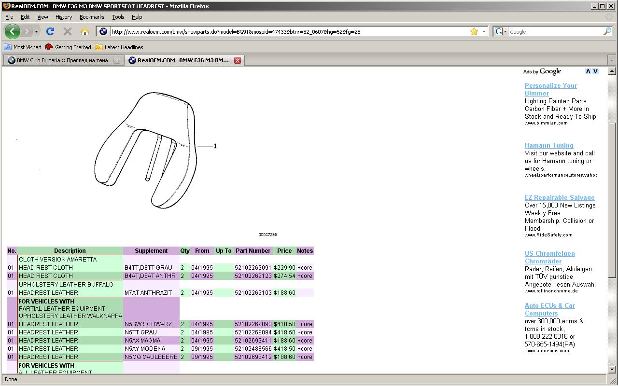Image resolution: width=618 pixels, height=386 pixels.
Task: Open the address bar history dropdown
Action: pos(484,32)
